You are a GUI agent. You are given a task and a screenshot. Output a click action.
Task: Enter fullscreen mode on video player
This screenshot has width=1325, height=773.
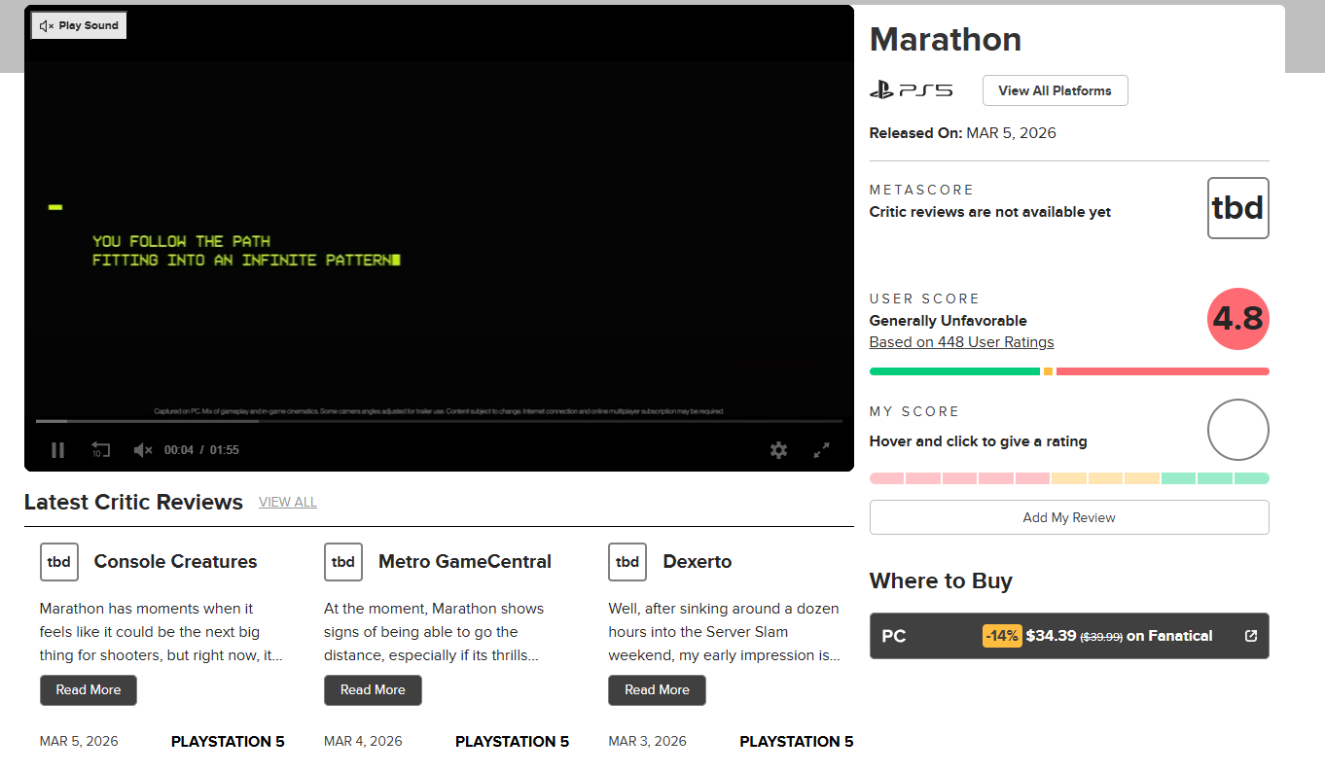point(822,450)
